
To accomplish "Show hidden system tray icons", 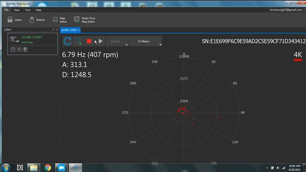I will (267, 168).
